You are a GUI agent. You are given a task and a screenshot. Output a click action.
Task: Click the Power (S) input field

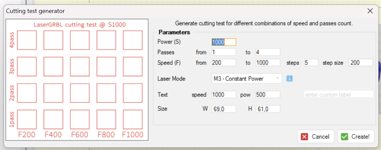point(224,42)
